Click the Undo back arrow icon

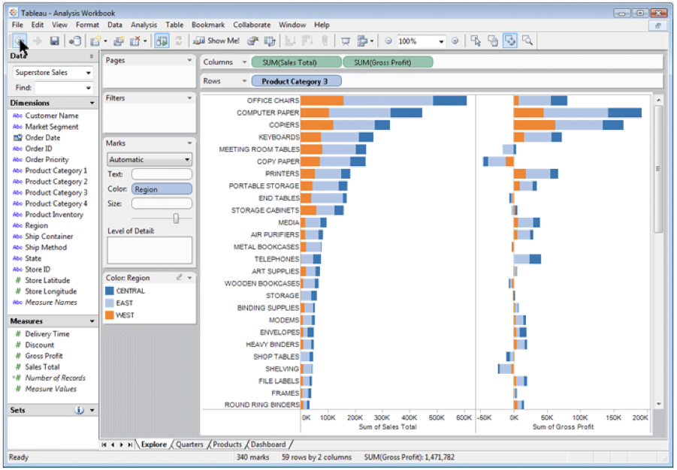tap(20, 41)
